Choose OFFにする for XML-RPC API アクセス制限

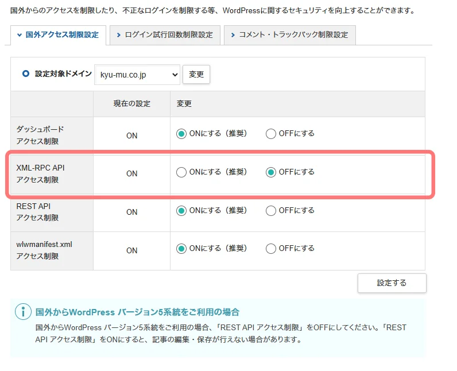click(x=271, y=172)
